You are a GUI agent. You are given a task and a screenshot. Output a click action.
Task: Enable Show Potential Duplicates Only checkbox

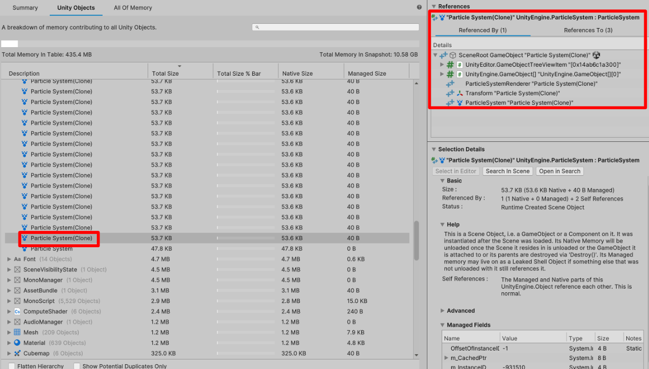[77, 366]
